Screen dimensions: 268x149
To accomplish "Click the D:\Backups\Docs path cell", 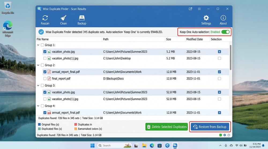I will [113, 79].
